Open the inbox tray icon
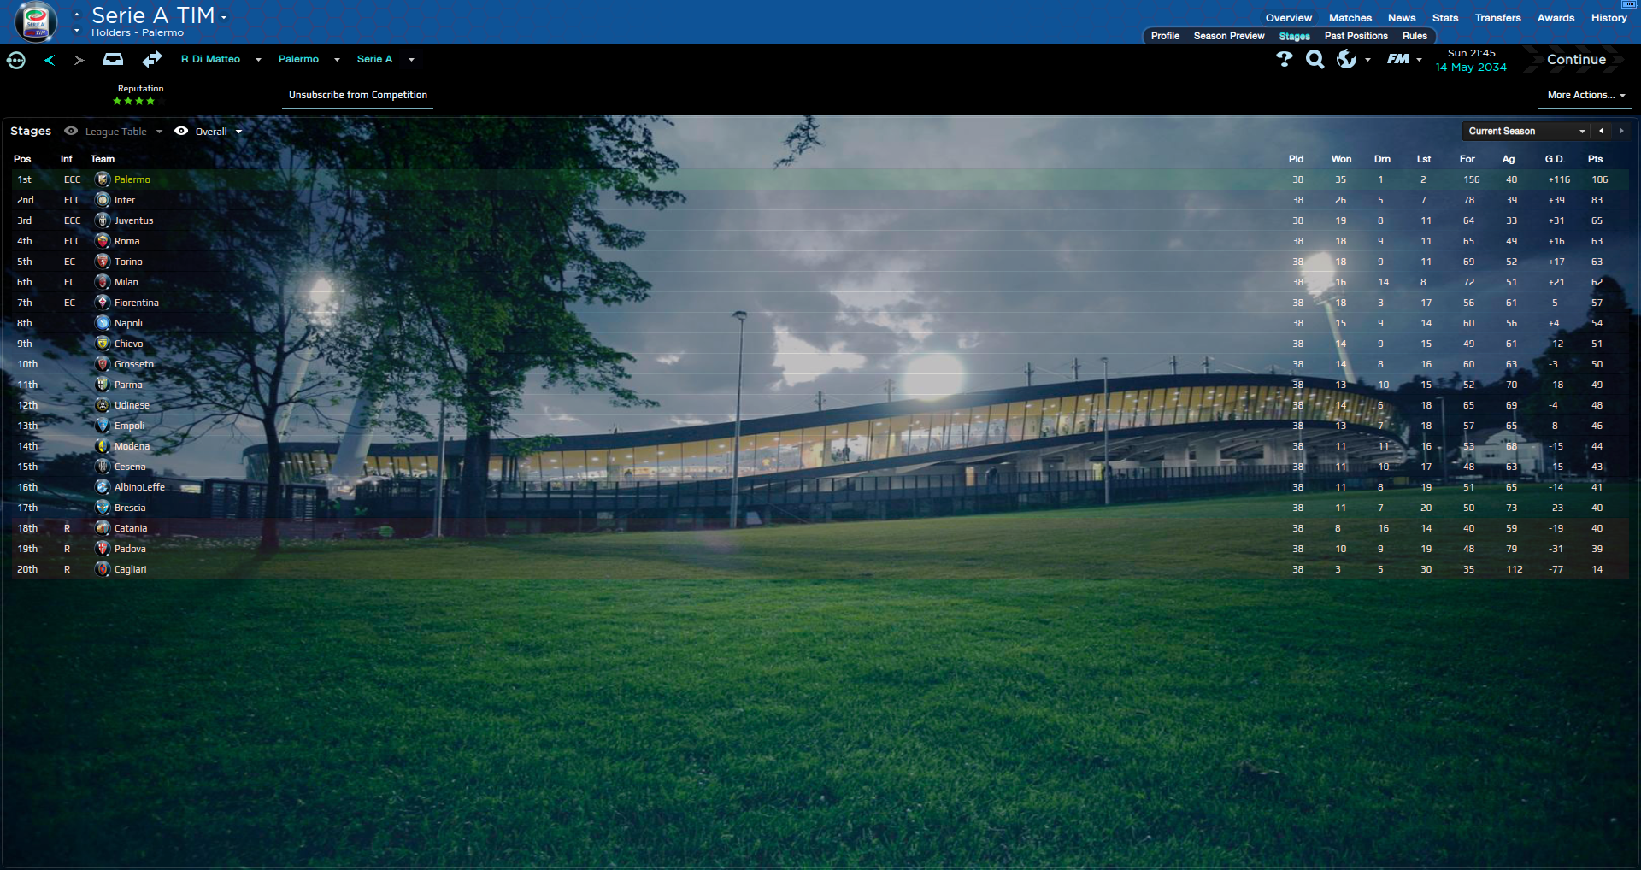 point(113,60)
